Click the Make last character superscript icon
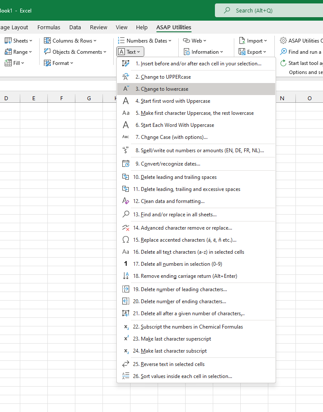This screenshot has width=323, height=412. [126, 338]
